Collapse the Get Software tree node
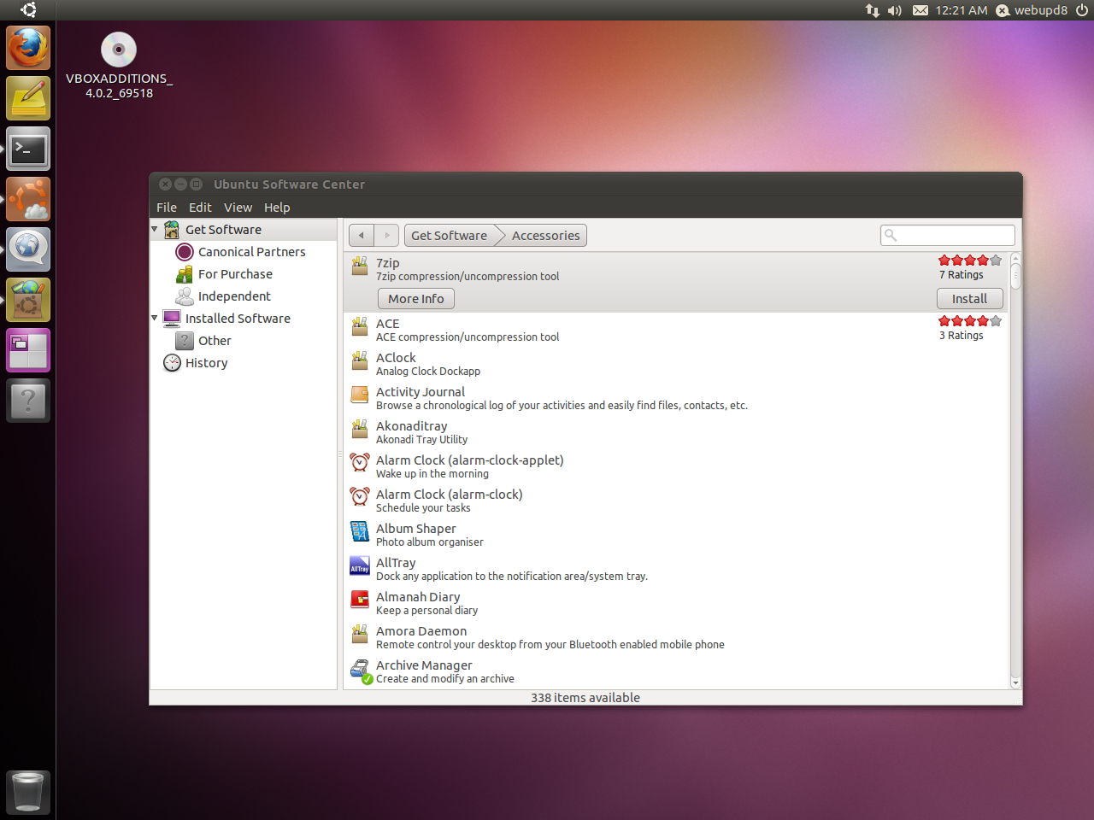The image size is (1094, 820). point(155,229)
